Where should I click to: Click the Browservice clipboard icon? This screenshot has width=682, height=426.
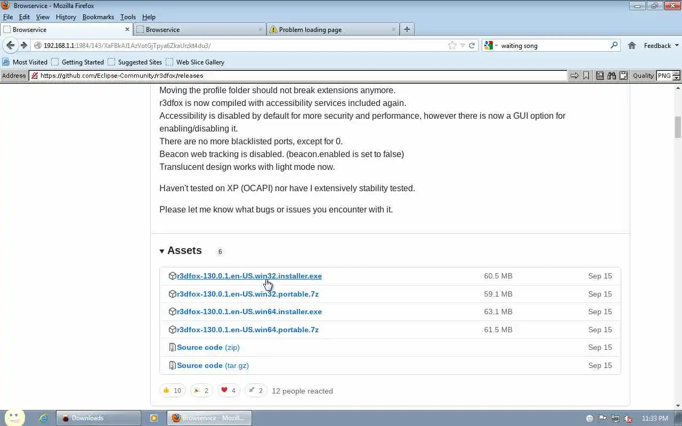click(623, 76)
